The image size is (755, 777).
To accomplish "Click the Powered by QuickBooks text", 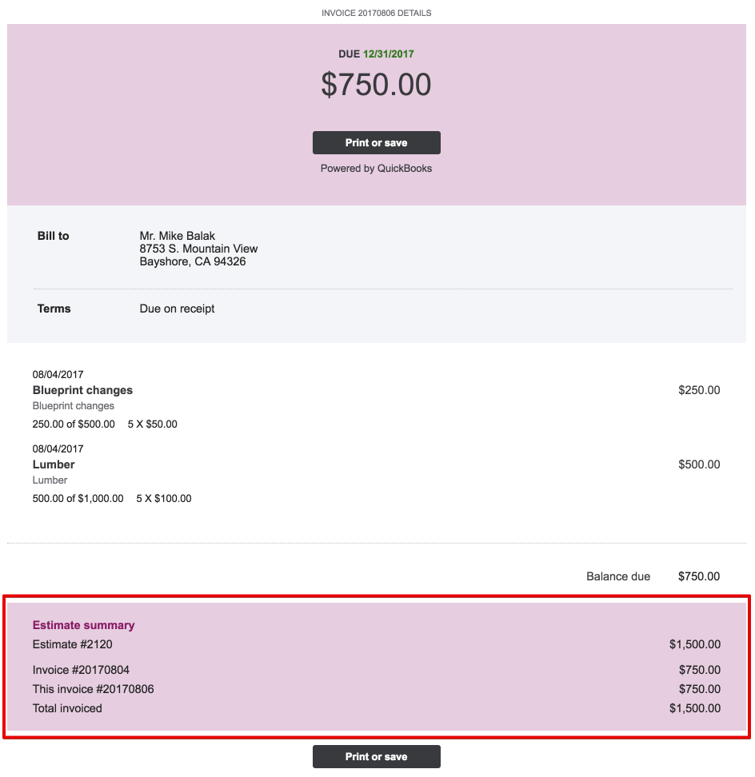I will coord(376,169).
